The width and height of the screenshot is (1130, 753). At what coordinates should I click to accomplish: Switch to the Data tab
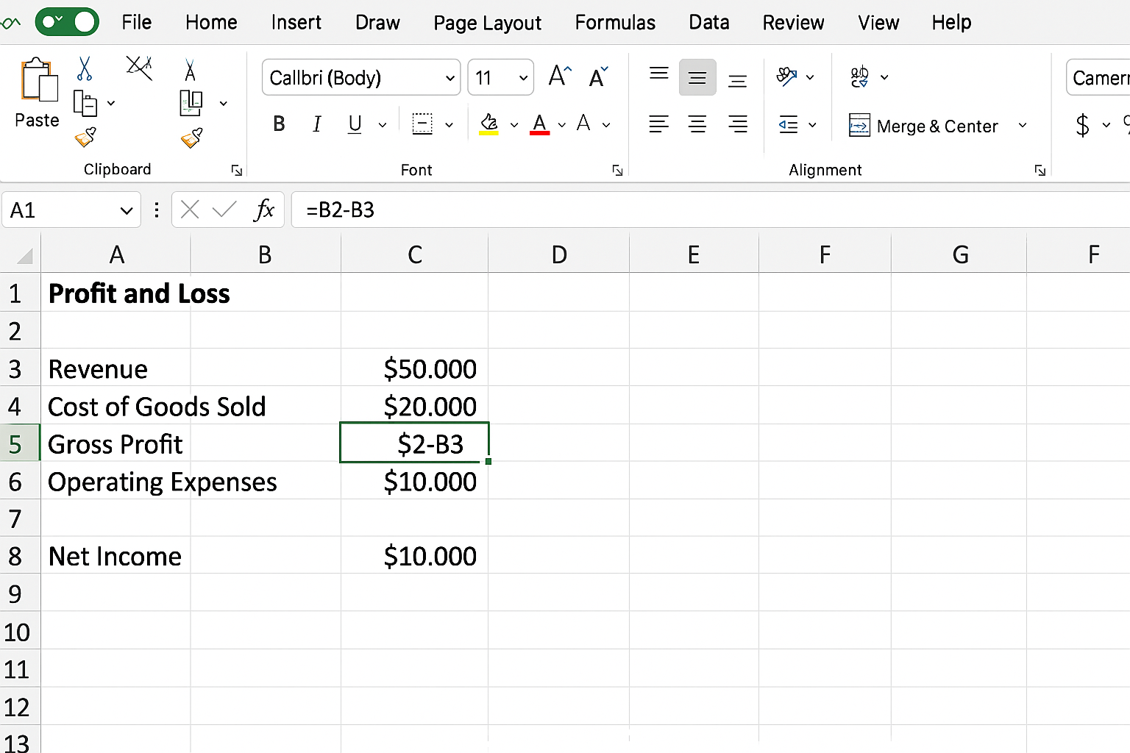[x=709, y=22]
